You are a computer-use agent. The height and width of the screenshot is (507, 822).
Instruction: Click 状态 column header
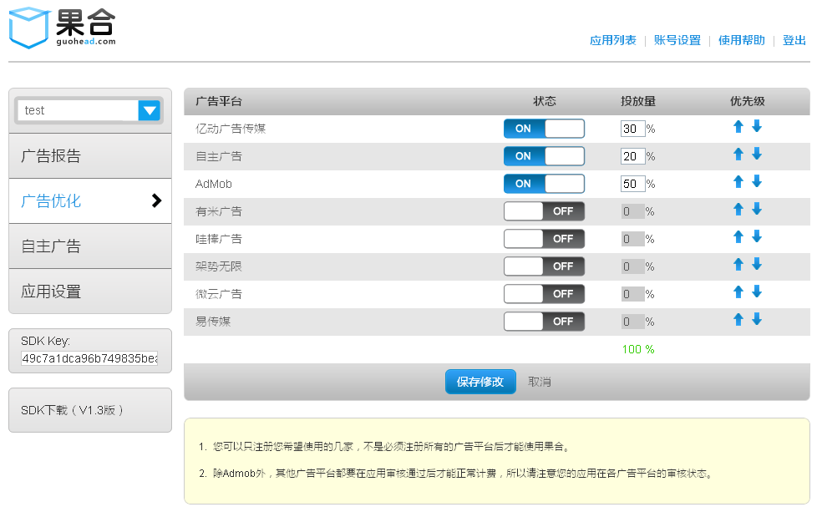(x=544, y=101)
